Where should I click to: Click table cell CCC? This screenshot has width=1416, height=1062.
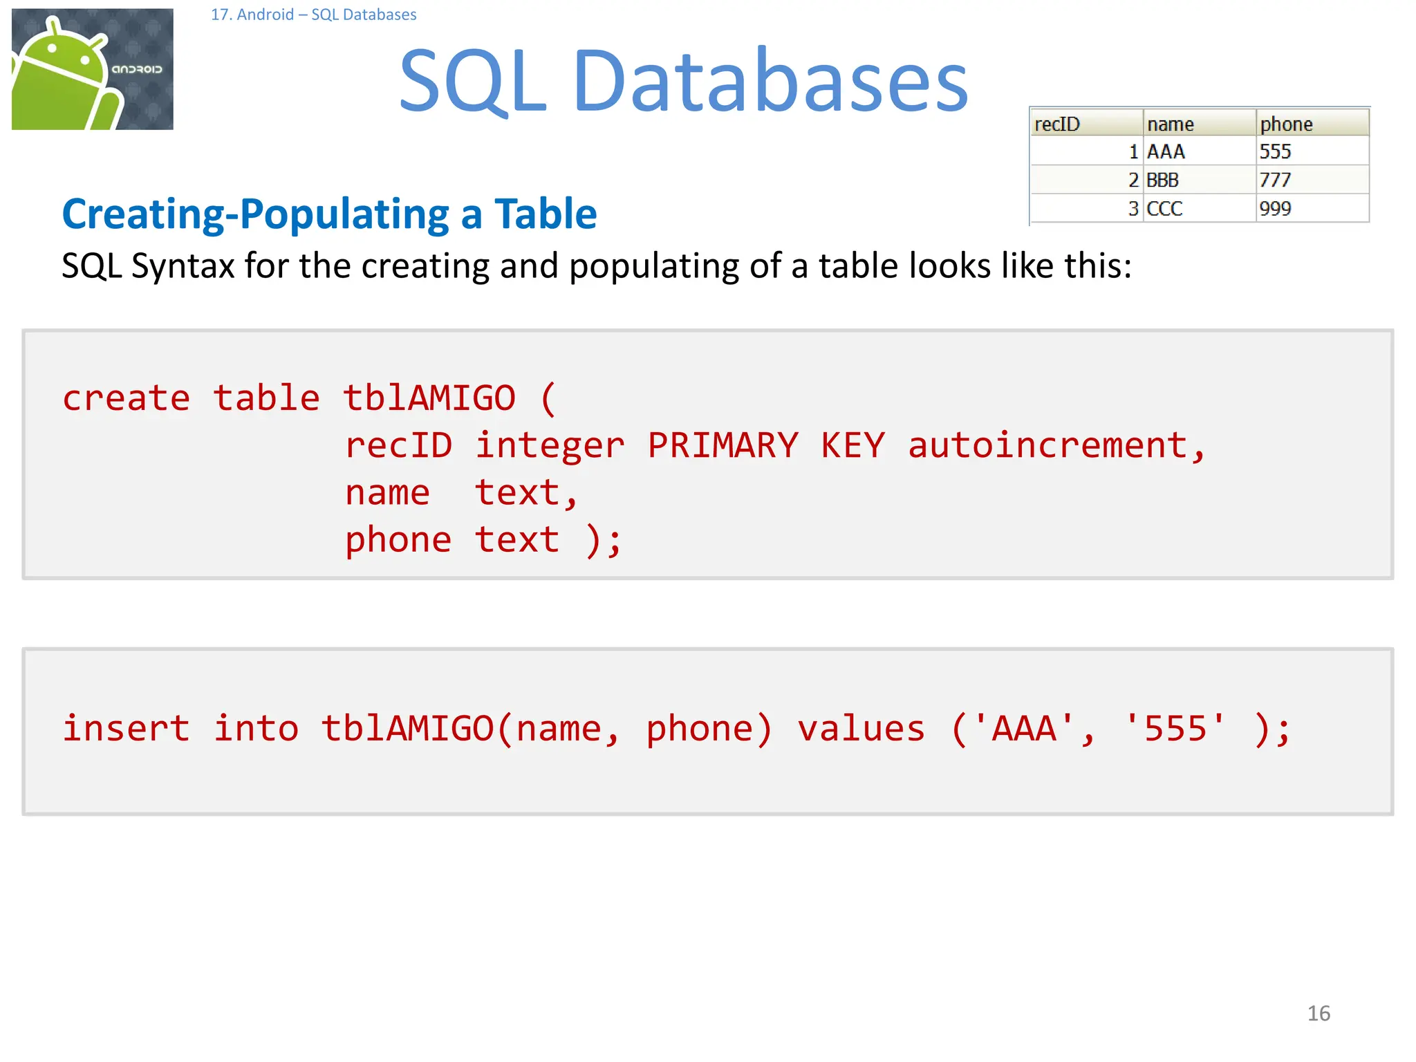pyautogui.click(x=1199, y=208)
